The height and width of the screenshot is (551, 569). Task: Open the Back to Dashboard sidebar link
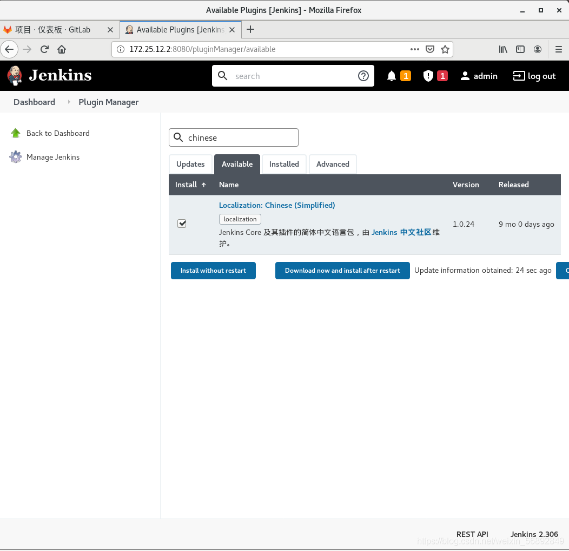[x=58, y=133]
